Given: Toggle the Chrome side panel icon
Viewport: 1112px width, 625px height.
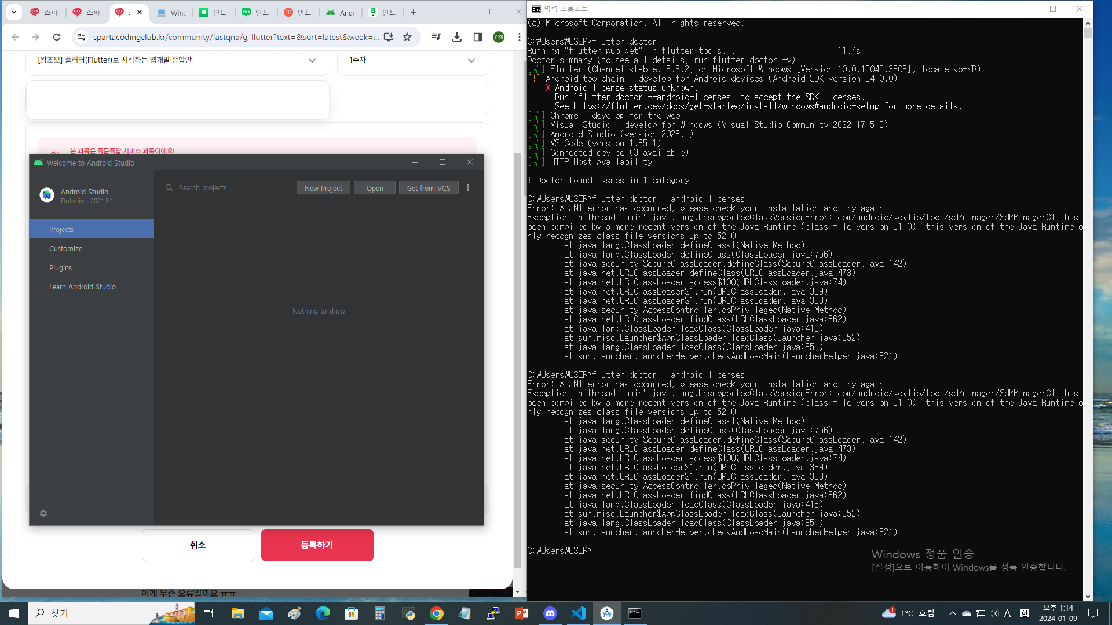Looking at the screenshot, I should click(478, 37).
